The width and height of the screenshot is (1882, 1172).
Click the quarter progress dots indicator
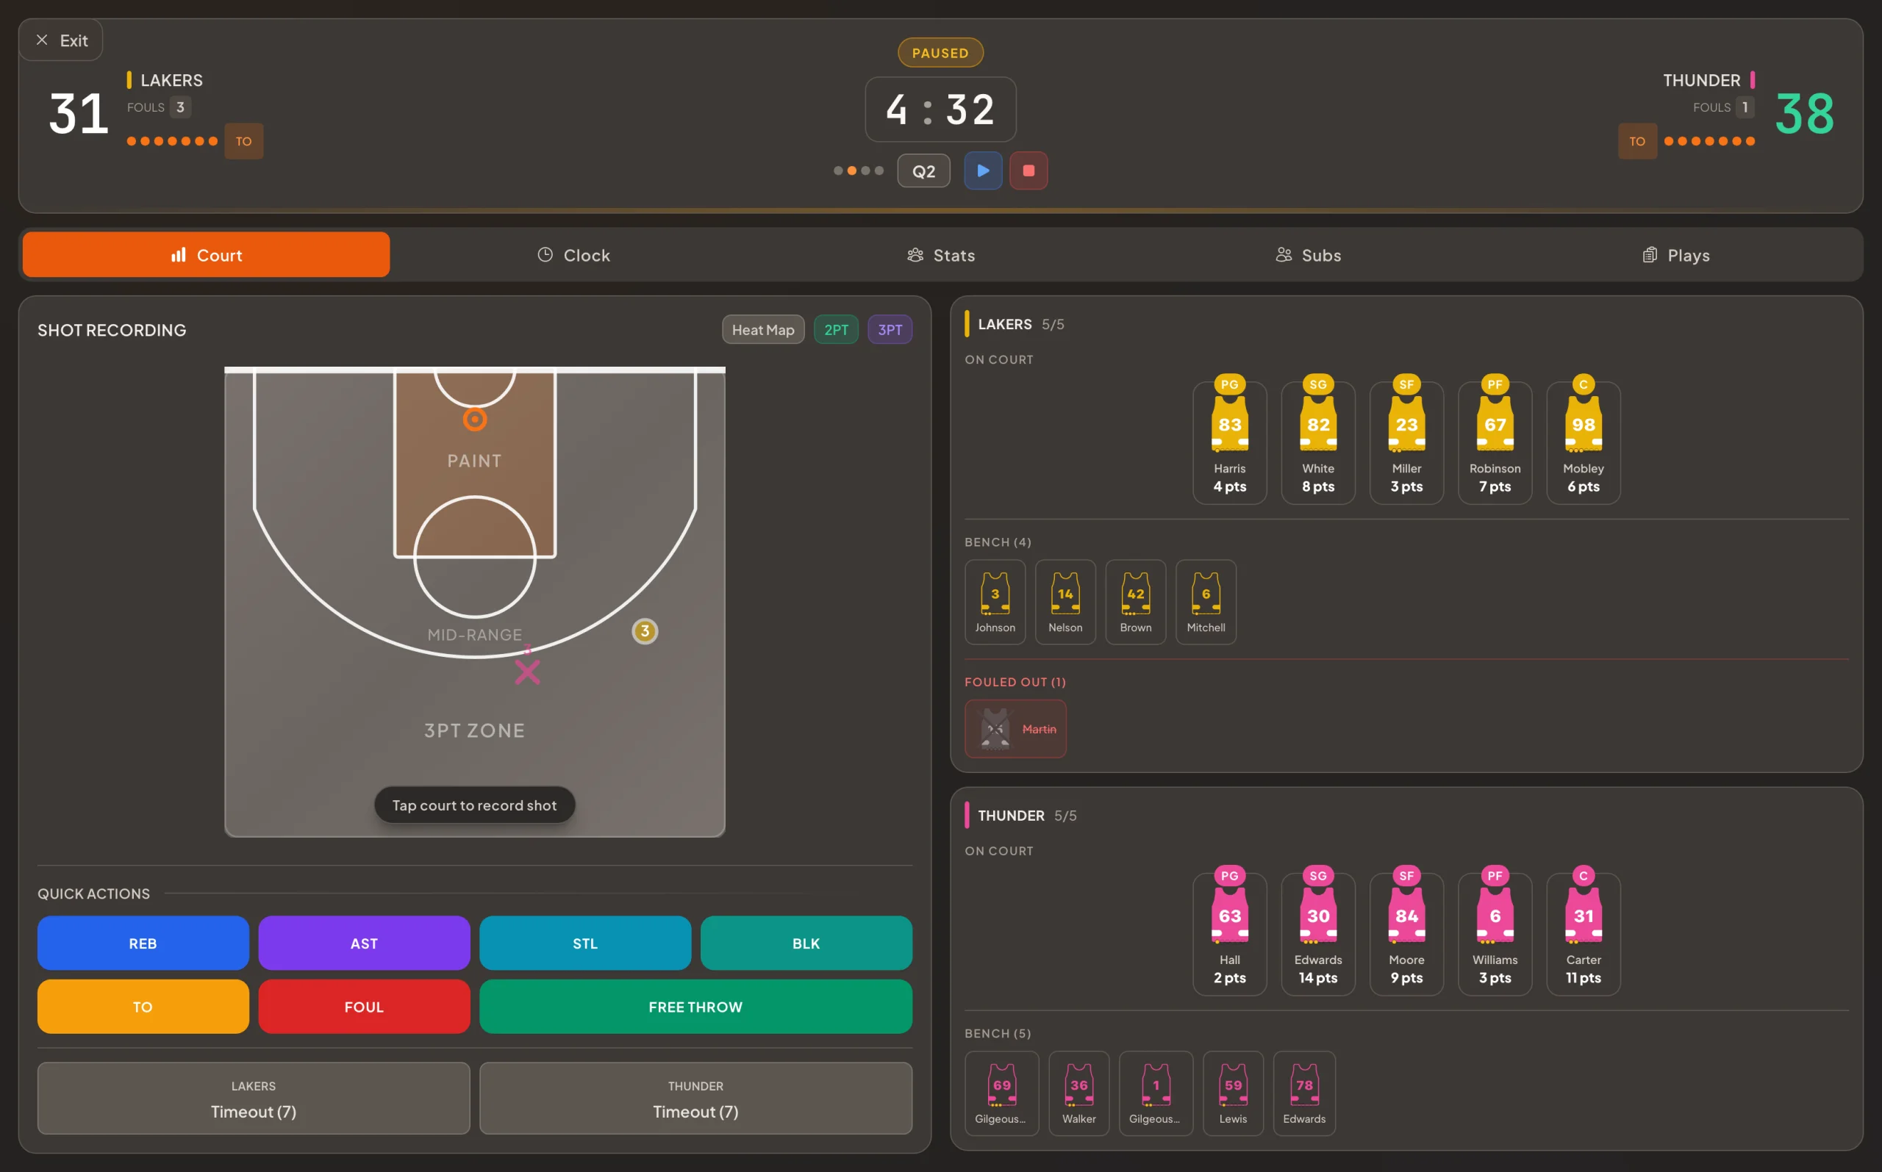point(859,170)
